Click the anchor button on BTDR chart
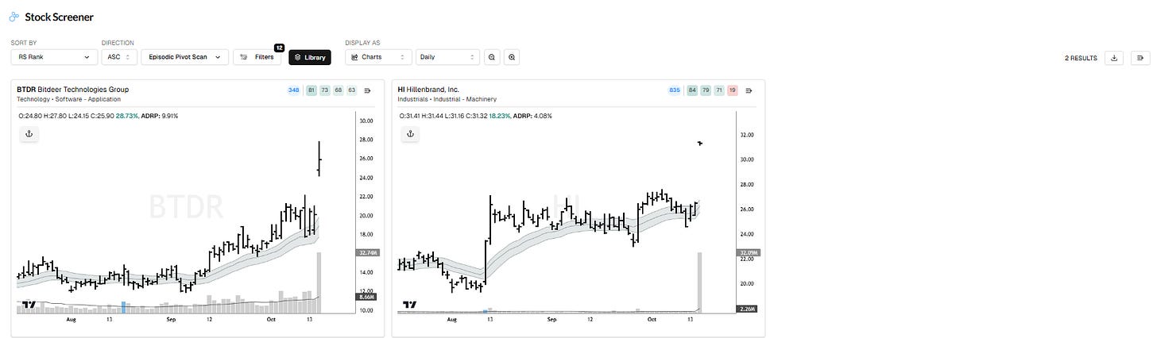This screenshot has width=1157, height=338. 29,134
